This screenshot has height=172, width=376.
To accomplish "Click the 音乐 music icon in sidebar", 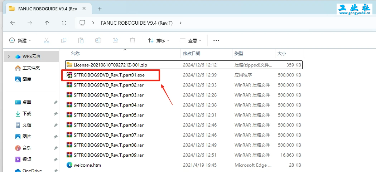I will [18, 148].
